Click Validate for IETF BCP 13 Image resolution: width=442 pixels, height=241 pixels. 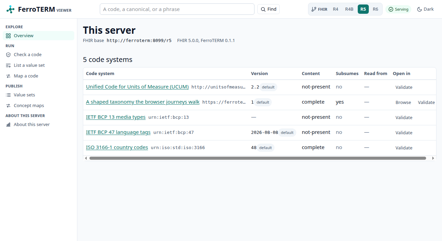point(404,118)
